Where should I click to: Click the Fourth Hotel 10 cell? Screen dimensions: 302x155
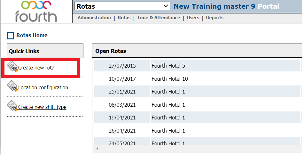(226, 79)
